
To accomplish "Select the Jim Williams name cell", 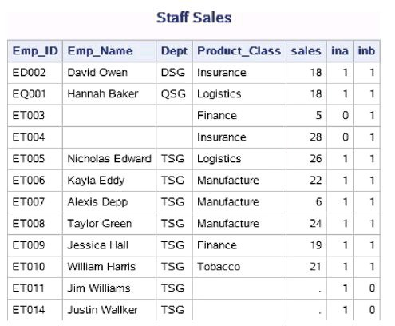I will [x=109, y=288].
